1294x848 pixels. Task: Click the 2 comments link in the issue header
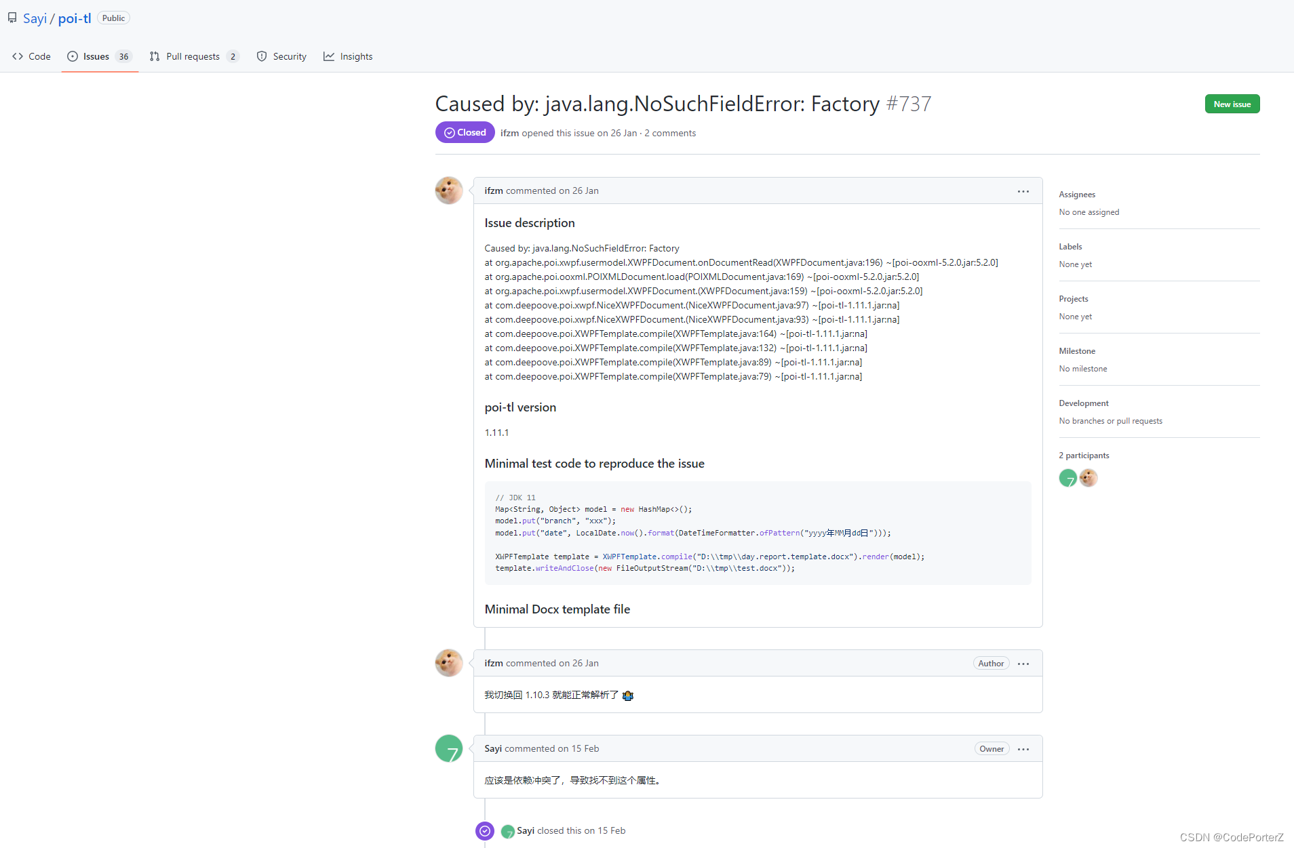[x=670, y=133]
